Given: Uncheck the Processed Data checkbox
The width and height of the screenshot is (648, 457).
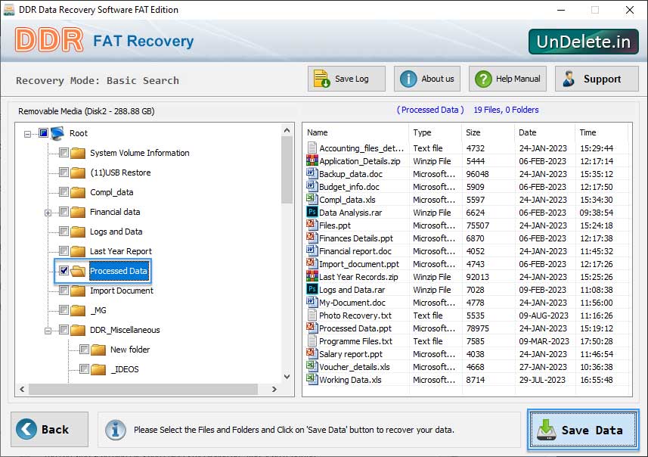Looking at the screenshot, I should pos(64,270).
